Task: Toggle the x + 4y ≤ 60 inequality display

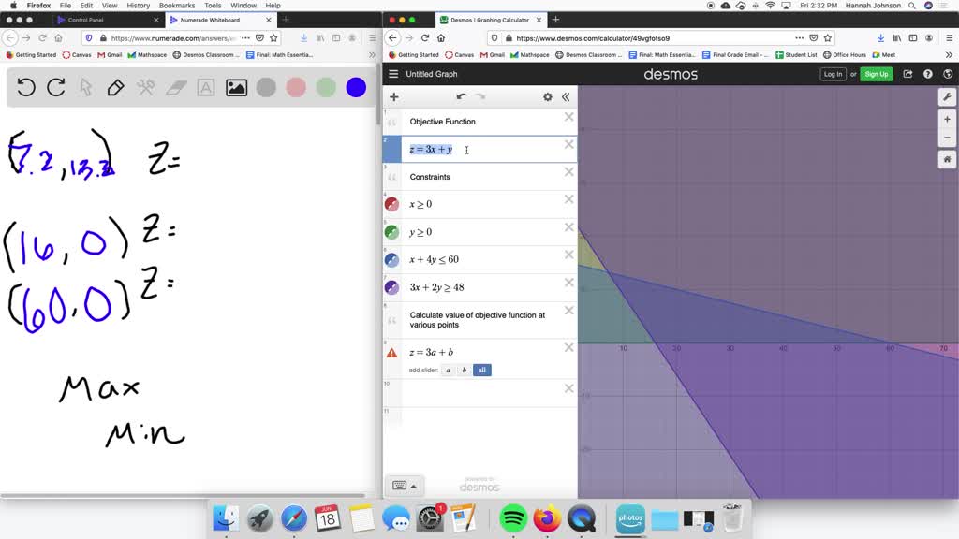Action: [x=392, y=259]
